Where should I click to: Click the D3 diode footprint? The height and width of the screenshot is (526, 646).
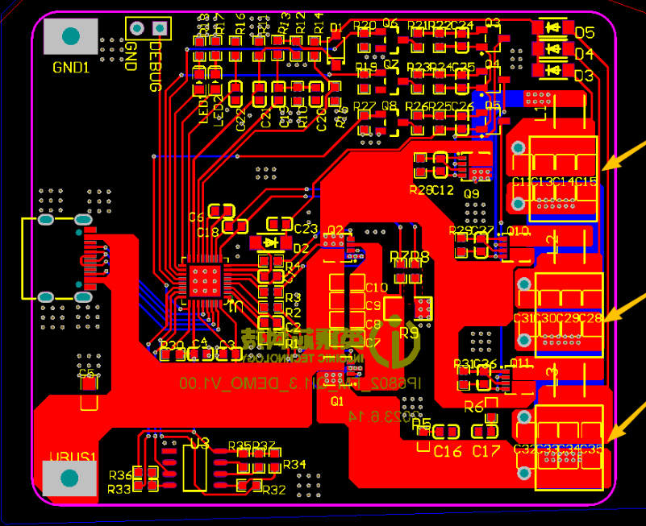tap(554, 71)
